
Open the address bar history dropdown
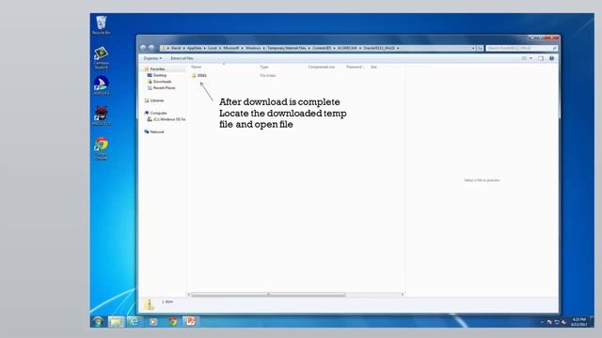(472, 48)
